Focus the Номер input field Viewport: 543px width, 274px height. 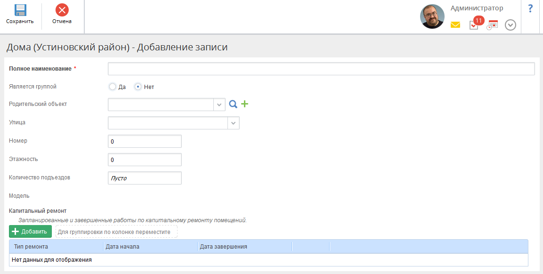145,141
